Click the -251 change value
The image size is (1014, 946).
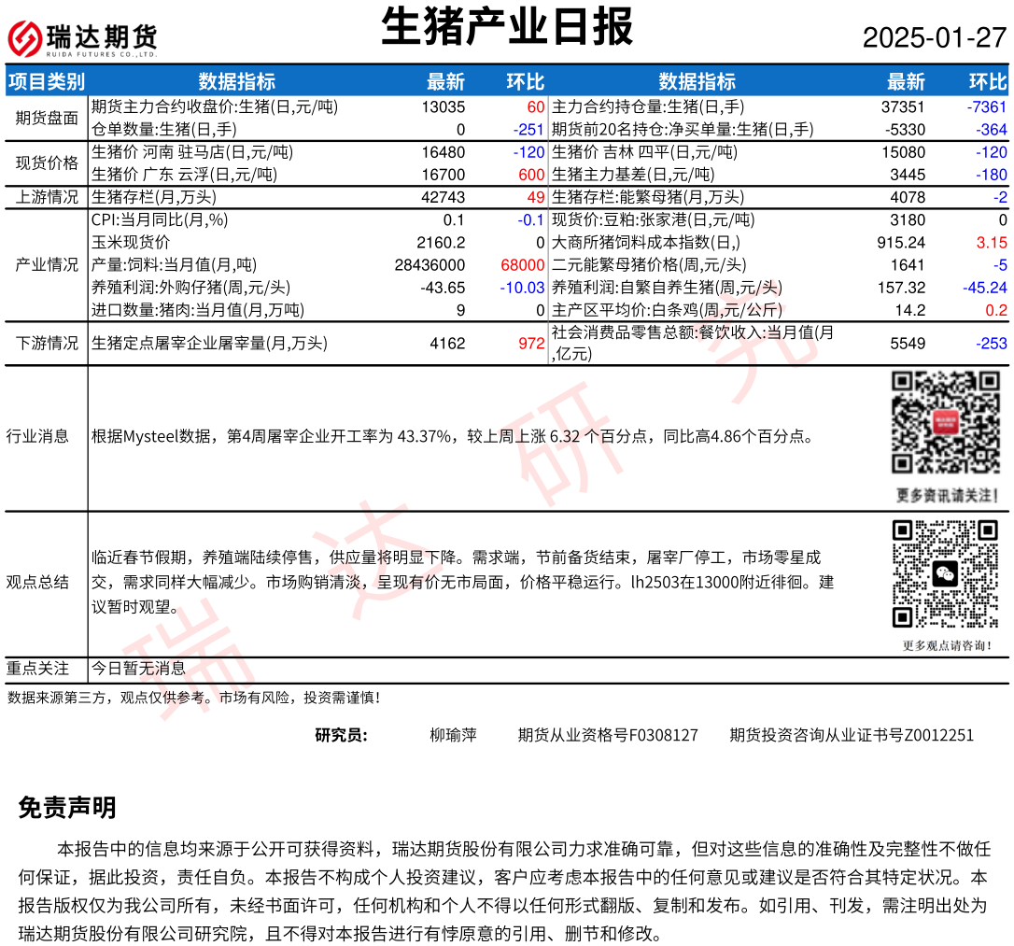(x=528, y=129)
